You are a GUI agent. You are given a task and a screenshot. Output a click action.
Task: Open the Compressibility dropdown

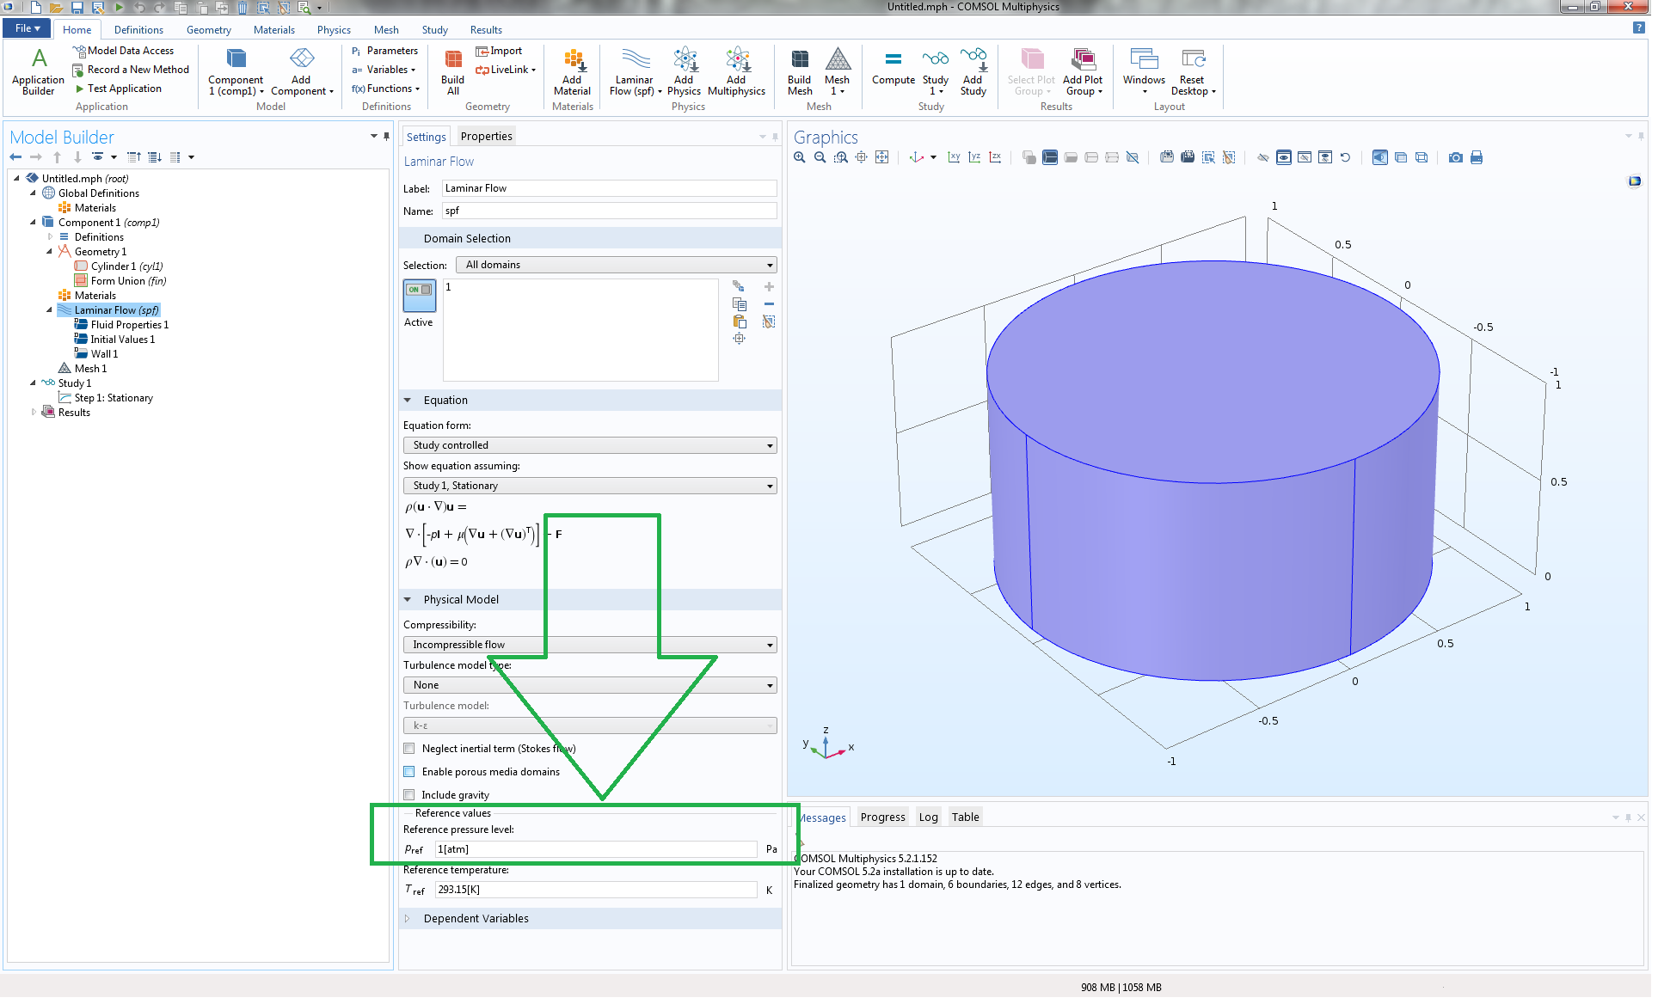590,645
